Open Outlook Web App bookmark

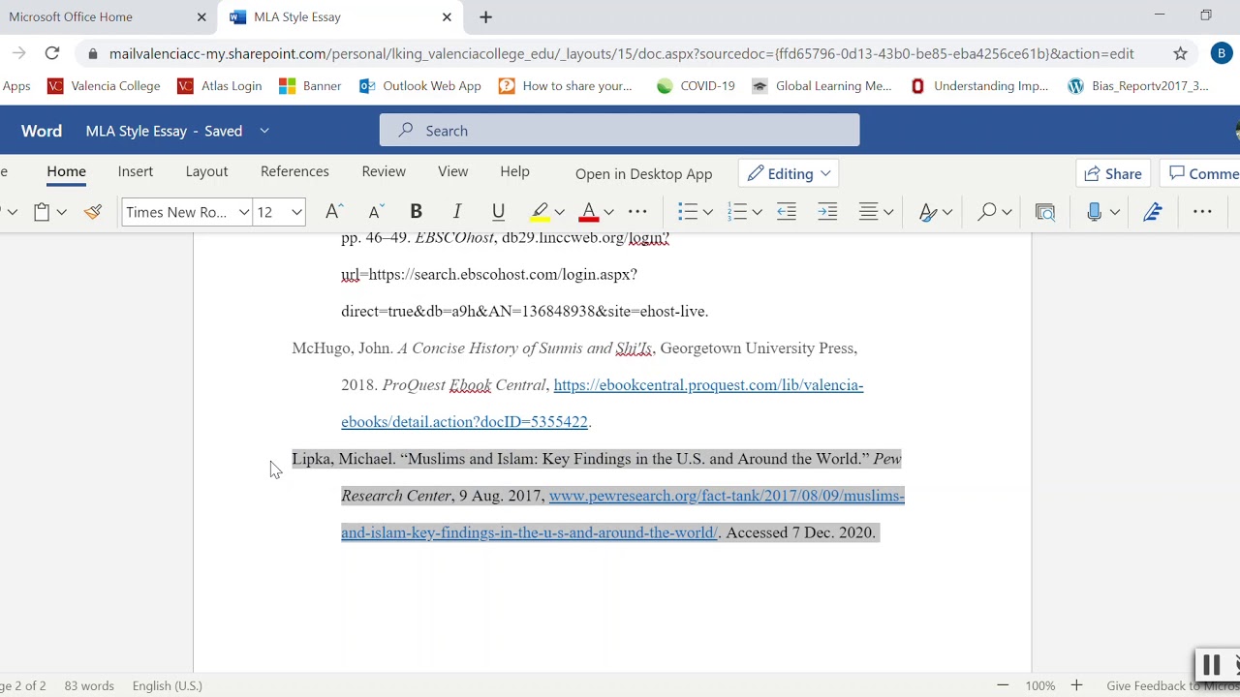coord(420,86)
